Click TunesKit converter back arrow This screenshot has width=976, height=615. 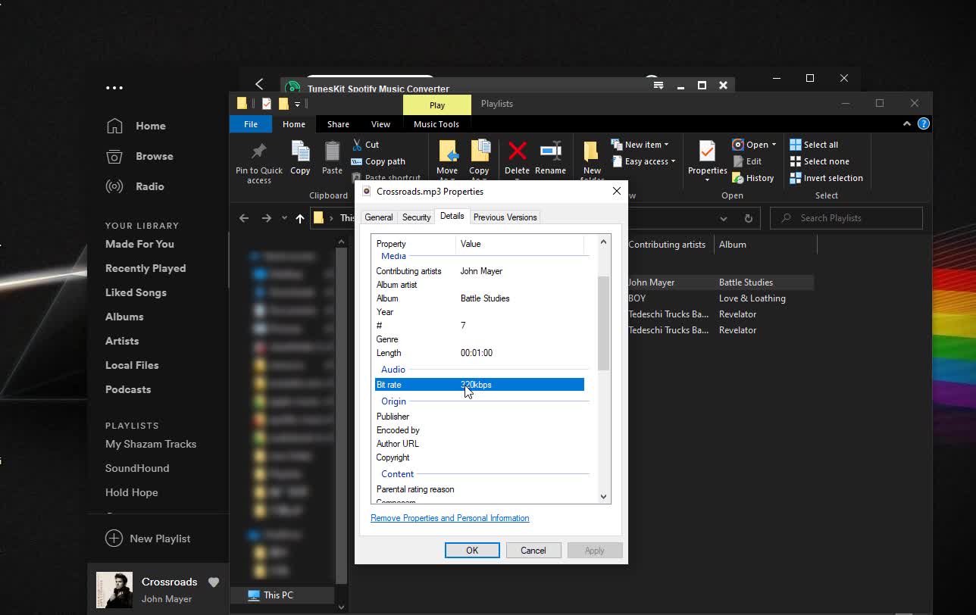(259, 84)
